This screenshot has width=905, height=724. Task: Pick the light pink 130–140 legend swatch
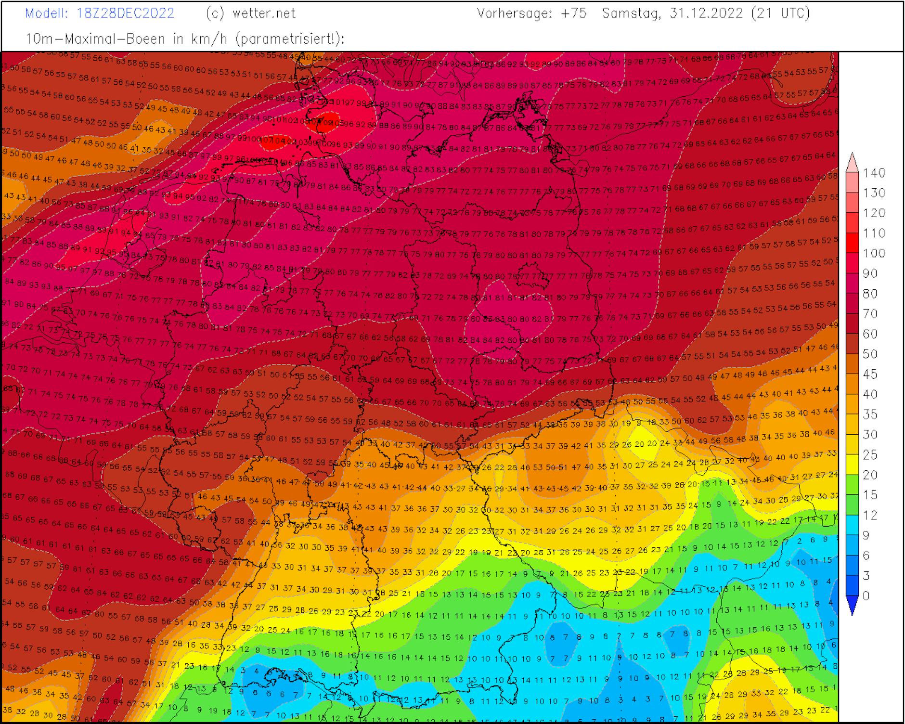(x=852, y=183)
